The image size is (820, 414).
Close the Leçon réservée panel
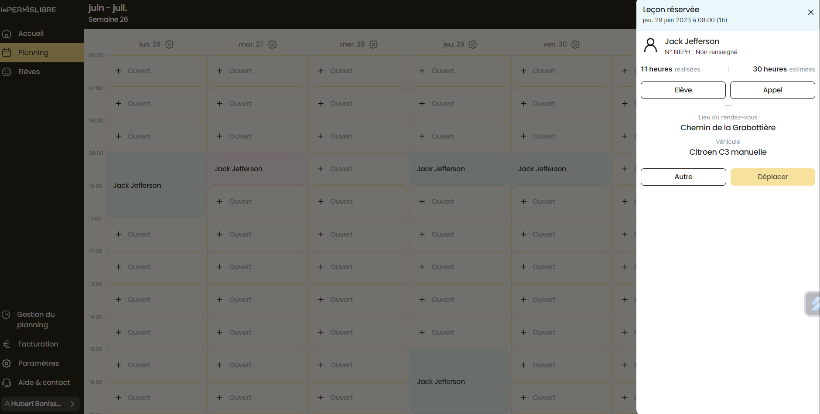(x=811, y=12)
